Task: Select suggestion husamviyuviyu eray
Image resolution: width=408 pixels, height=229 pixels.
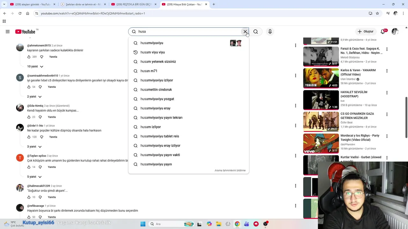Action: click(188, 108)
